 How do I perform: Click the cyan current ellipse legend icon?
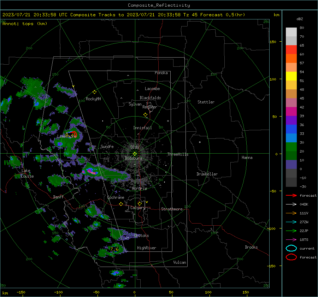(x=291, y=248)
